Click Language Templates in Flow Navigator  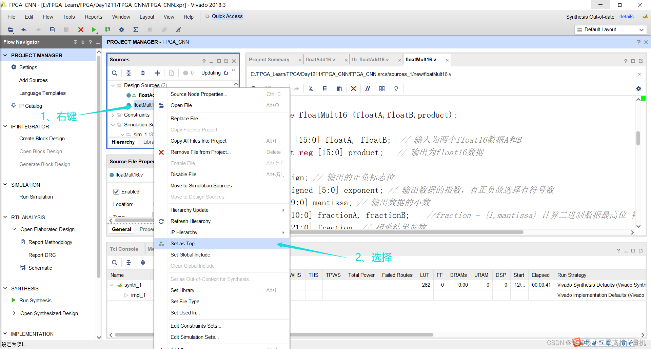[x=42, y=93]
